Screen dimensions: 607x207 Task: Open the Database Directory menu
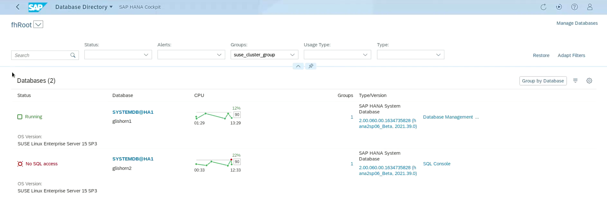[84, 7]
